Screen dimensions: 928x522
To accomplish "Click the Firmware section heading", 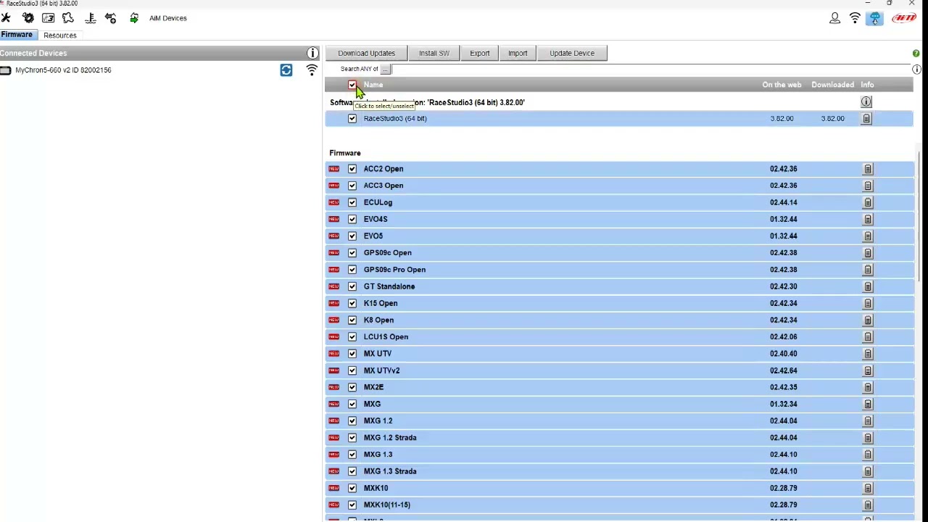I will (x=344, y=153).
